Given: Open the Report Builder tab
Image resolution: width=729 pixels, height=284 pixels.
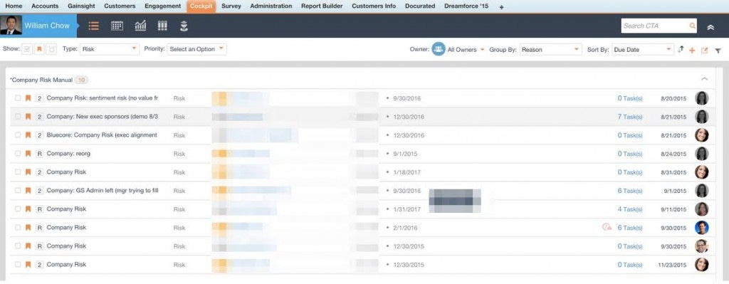Looking at the screenshot, I should coord(322,6).
